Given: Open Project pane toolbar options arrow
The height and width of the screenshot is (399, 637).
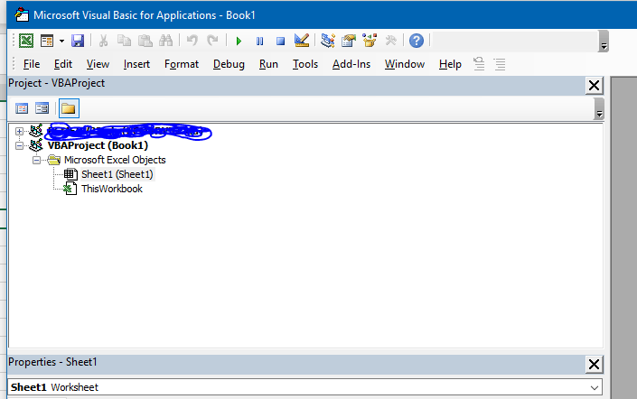Looking at the screenshot, I should (x=599, y=109).
